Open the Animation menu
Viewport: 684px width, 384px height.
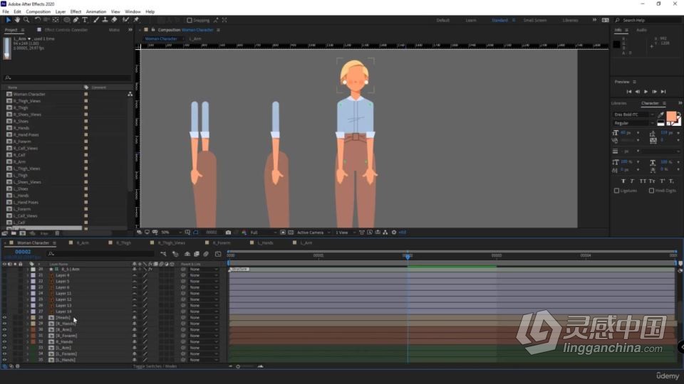96,12
